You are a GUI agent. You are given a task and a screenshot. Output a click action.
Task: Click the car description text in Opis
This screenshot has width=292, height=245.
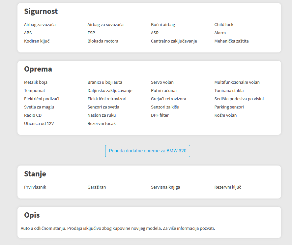pyautogui.click(x=118, y=228)
